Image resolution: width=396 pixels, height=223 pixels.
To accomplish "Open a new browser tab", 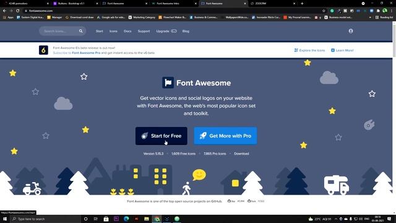I will tap(302, 4).
